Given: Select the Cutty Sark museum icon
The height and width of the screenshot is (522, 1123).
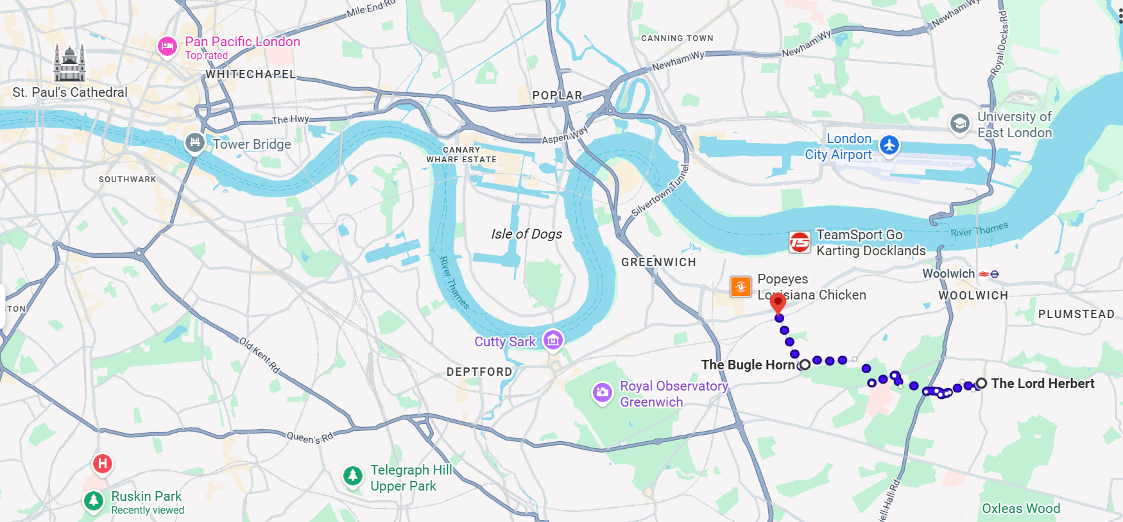Looking at the screenshot, I should pyautogui.click(x=553, y=340).
